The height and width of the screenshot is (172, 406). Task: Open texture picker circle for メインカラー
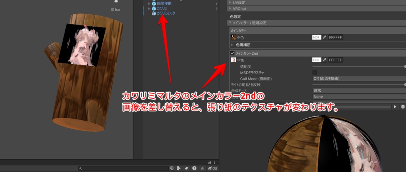tap(238, 38)
